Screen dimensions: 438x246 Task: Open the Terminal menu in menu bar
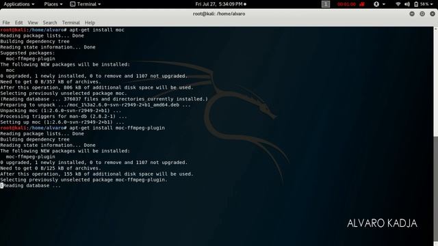(x=70, y=23)
